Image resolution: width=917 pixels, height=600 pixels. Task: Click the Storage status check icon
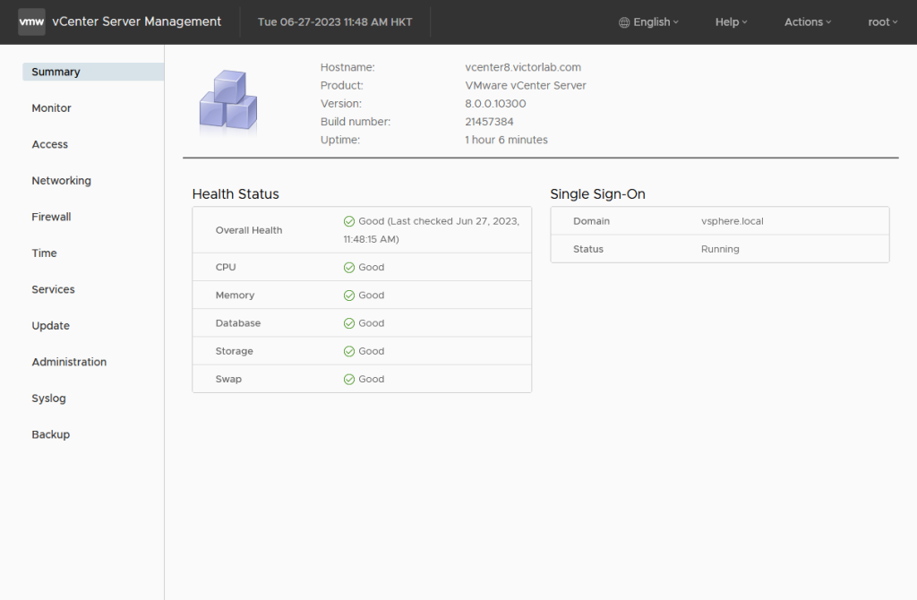349,351
